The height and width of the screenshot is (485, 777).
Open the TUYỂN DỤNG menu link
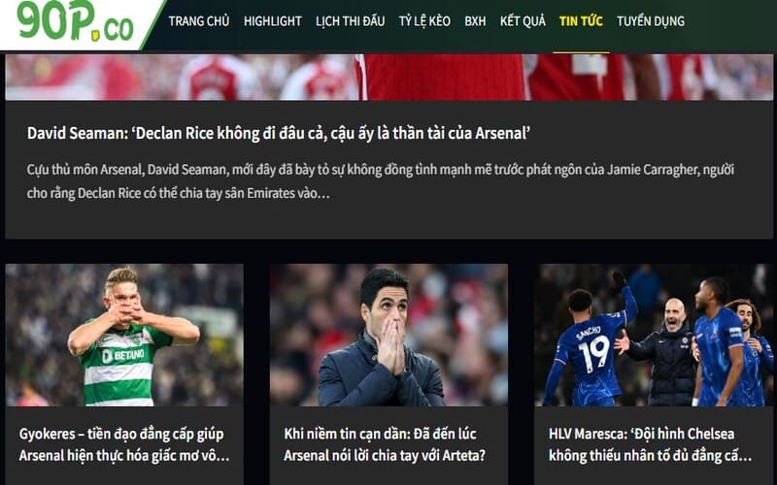(x=651, y=21)
